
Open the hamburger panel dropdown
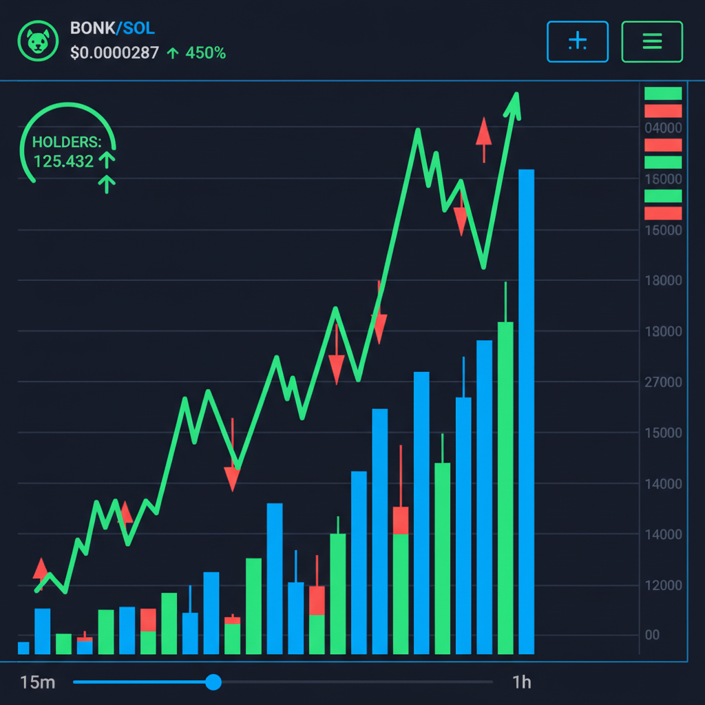click(x=651, y=41)
